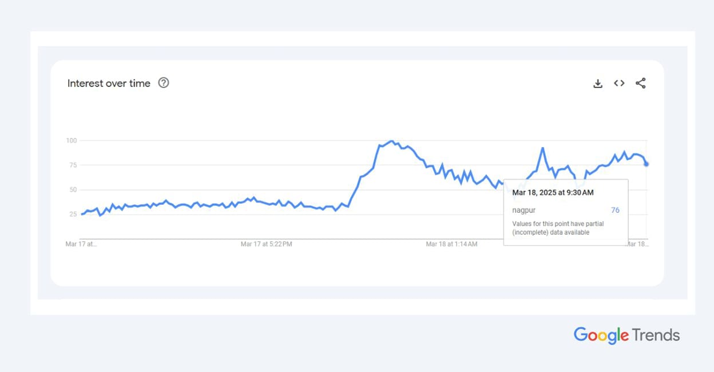Click the 75 y-axis label

73,165
